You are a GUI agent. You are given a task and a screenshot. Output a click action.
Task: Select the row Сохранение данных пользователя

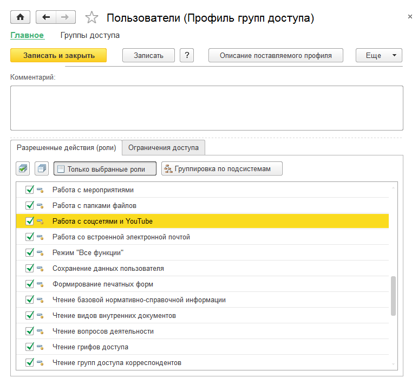click(x=203, y=269)
